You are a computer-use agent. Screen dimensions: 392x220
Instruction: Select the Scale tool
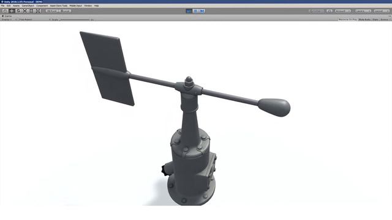24,11
